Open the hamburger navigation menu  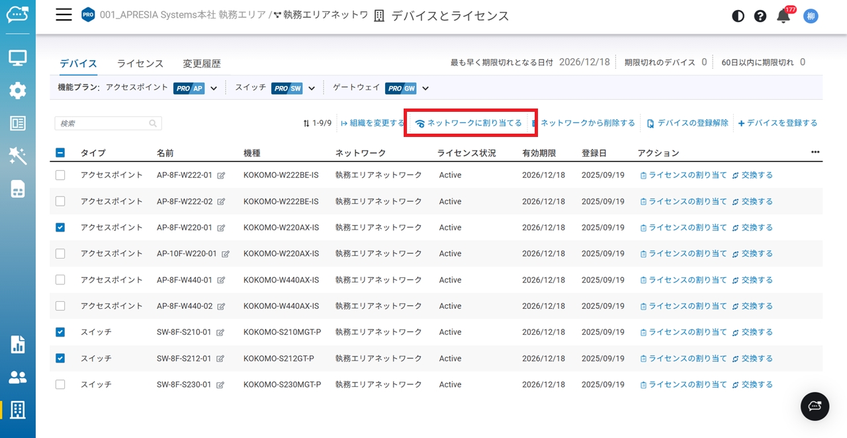pyautogui.click(x=64, y=15)
